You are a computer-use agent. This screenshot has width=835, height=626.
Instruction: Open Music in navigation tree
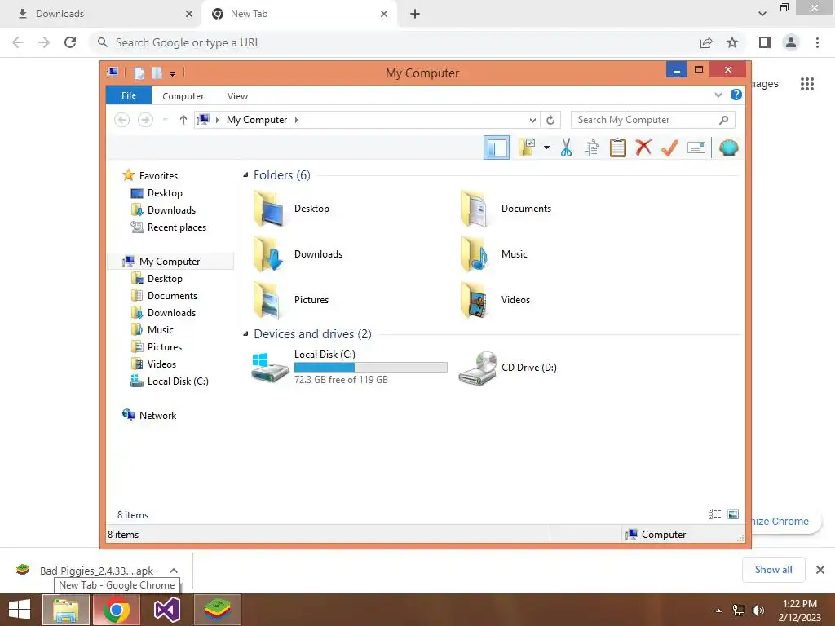pyautogui.click(x=161, y=329)
